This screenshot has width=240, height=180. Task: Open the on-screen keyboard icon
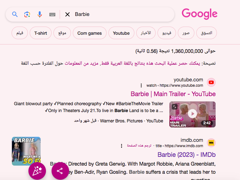point(52,15)
